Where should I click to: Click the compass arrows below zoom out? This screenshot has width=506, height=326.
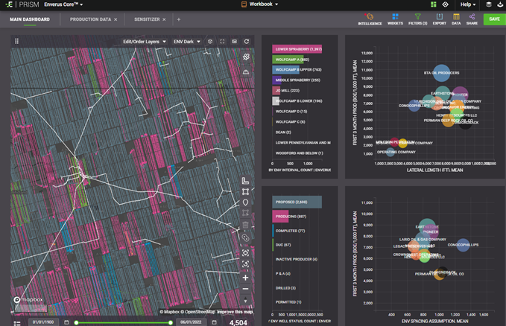pyautogui.click(x=246, y=300)
